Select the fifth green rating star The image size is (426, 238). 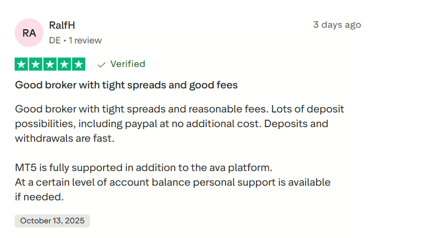point(79,64)
